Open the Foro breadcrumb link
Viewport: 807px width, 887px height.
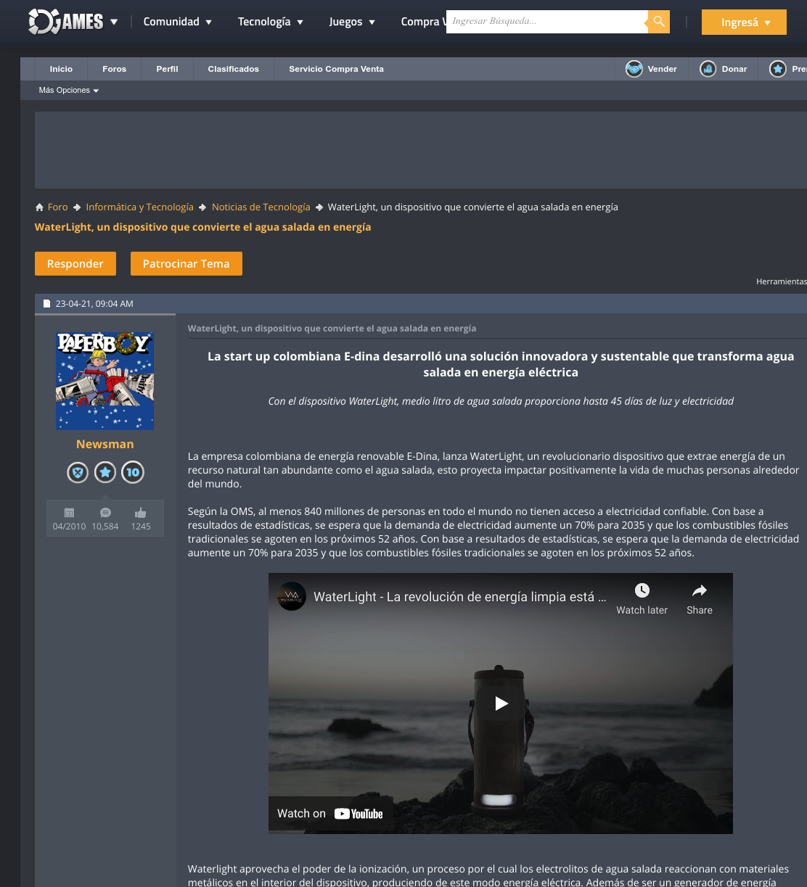tap(57, 207)
